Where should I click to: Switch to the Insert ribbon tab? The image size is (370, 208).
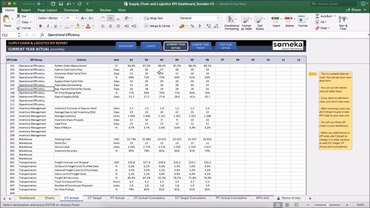25,10
